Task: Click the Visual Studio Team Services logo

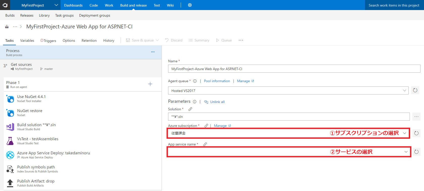Action: pos(5,5)
